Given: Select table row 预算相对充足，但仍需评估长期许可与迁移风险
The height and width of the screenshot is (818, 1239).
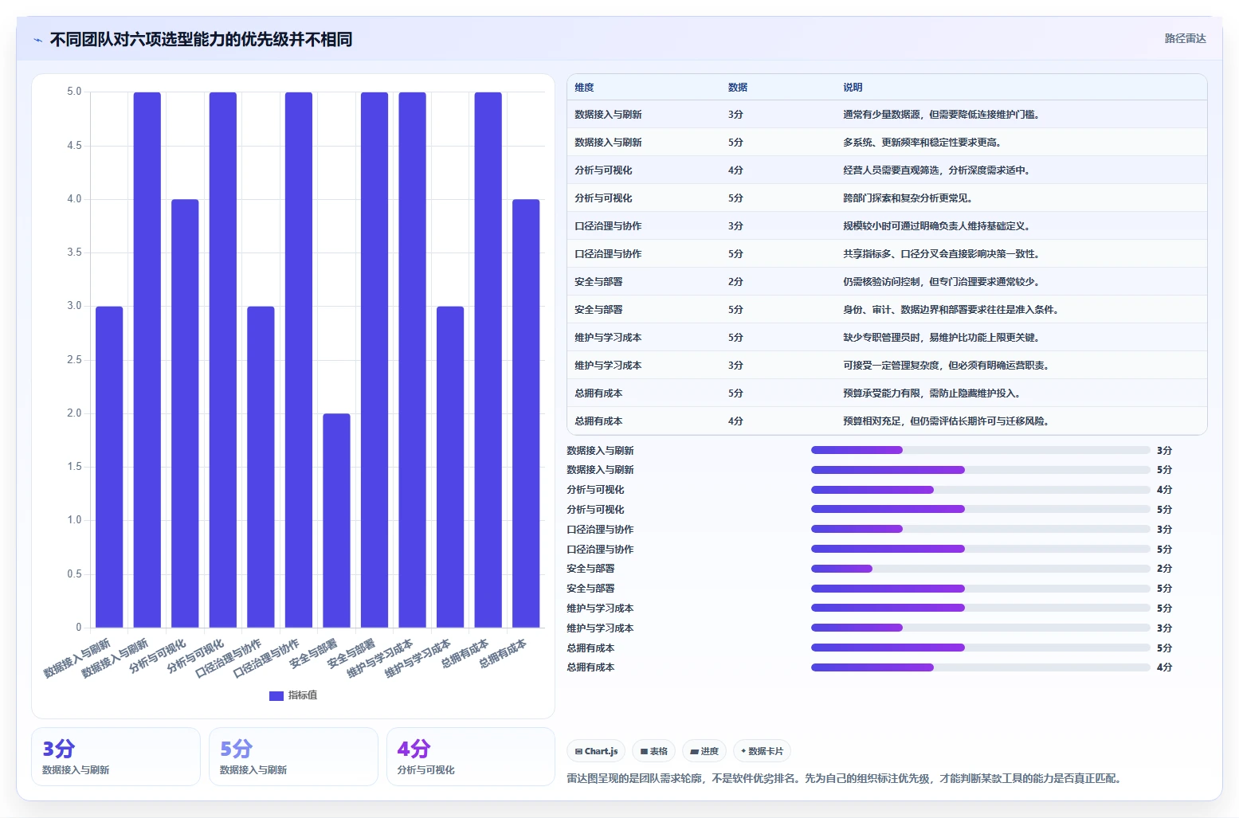Looking at the screenshot, I should (x=887, y=421).
